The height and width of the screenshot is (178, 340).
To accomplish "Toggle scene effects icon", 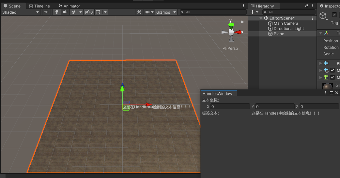I will click(73, 12).
